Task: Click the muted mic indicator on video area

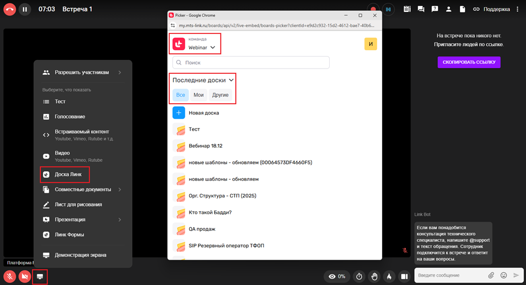Action: (405, 250)
